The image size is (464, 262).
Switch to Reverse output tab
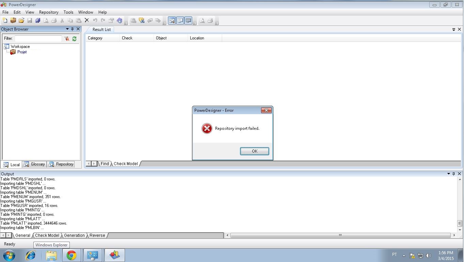[97, 235]
